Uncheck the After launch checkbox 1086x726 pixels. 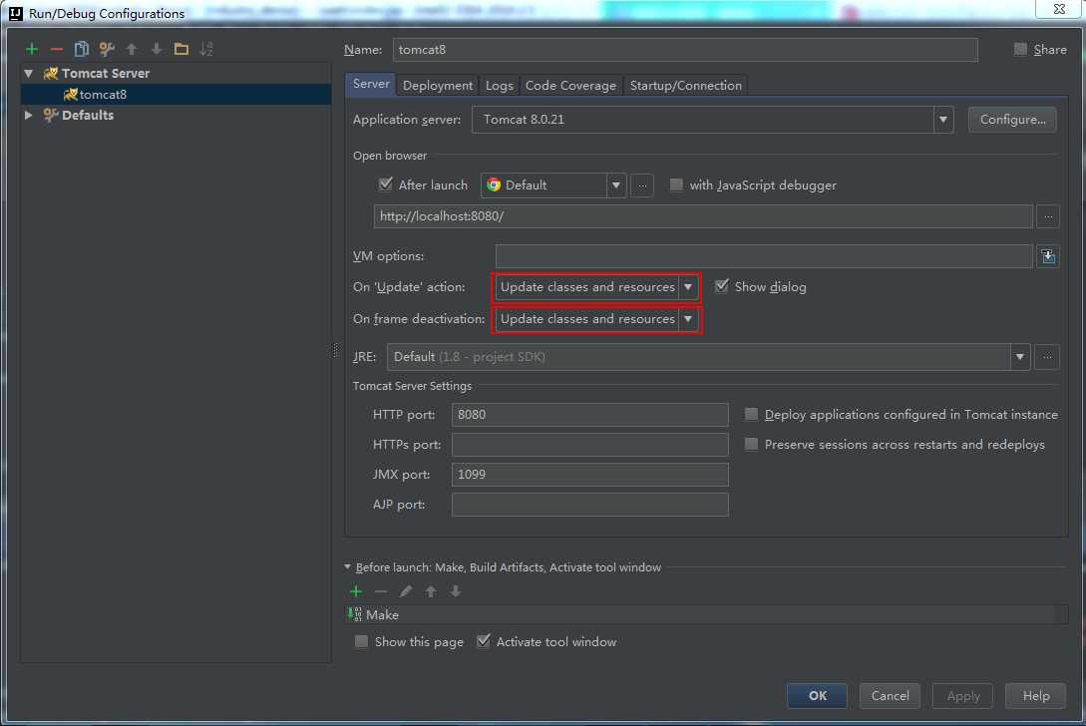tap(386, 184)
